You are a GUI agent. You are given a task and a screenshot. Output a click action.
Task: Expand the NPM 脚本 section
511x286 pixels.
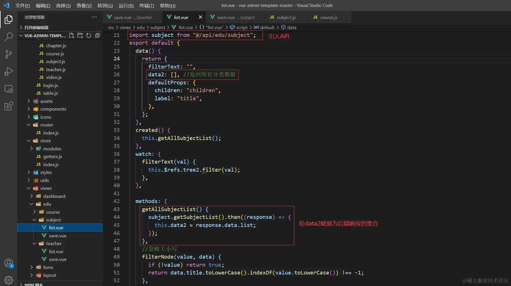60,284
